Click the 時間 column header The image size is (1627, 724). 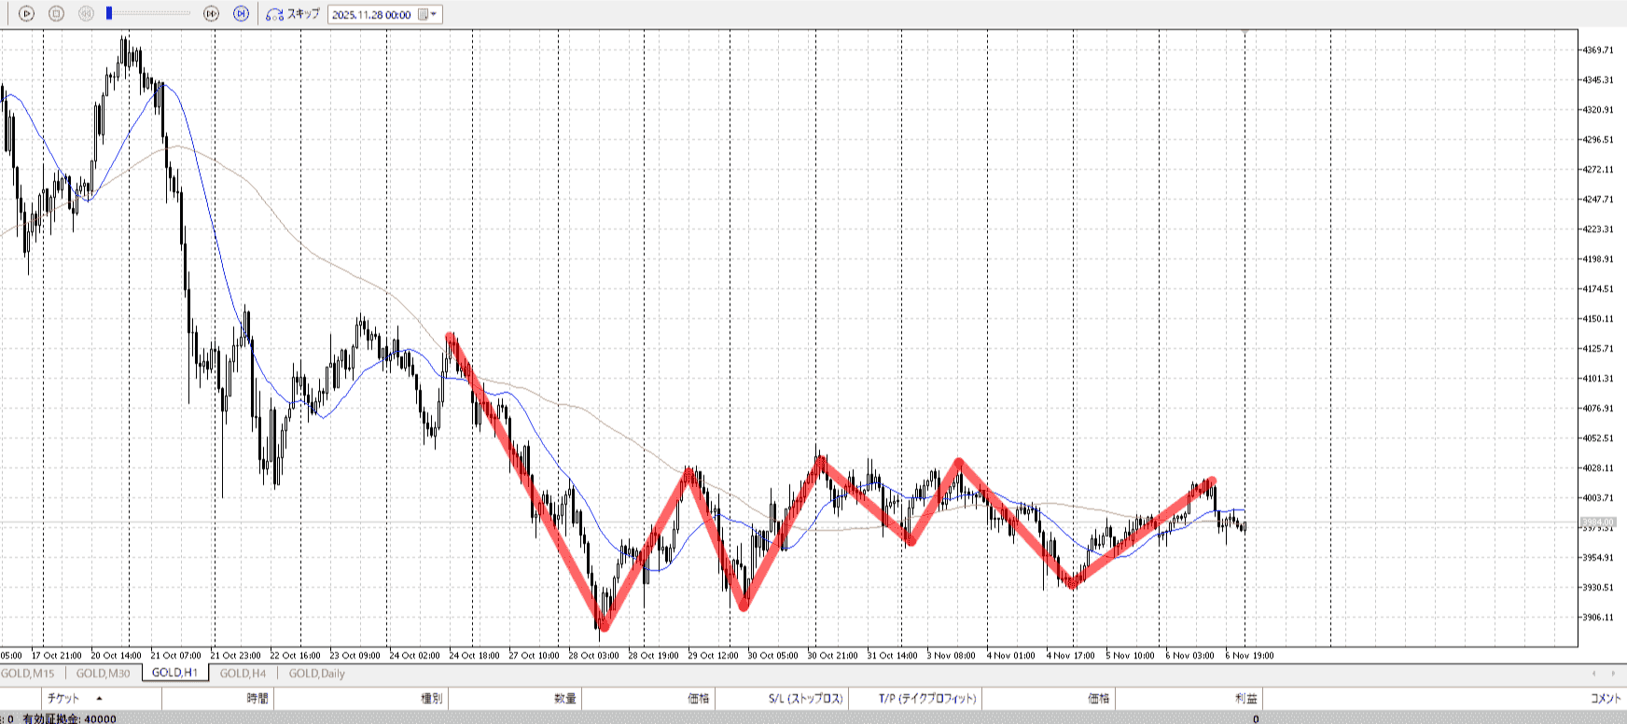click(257, 698)
